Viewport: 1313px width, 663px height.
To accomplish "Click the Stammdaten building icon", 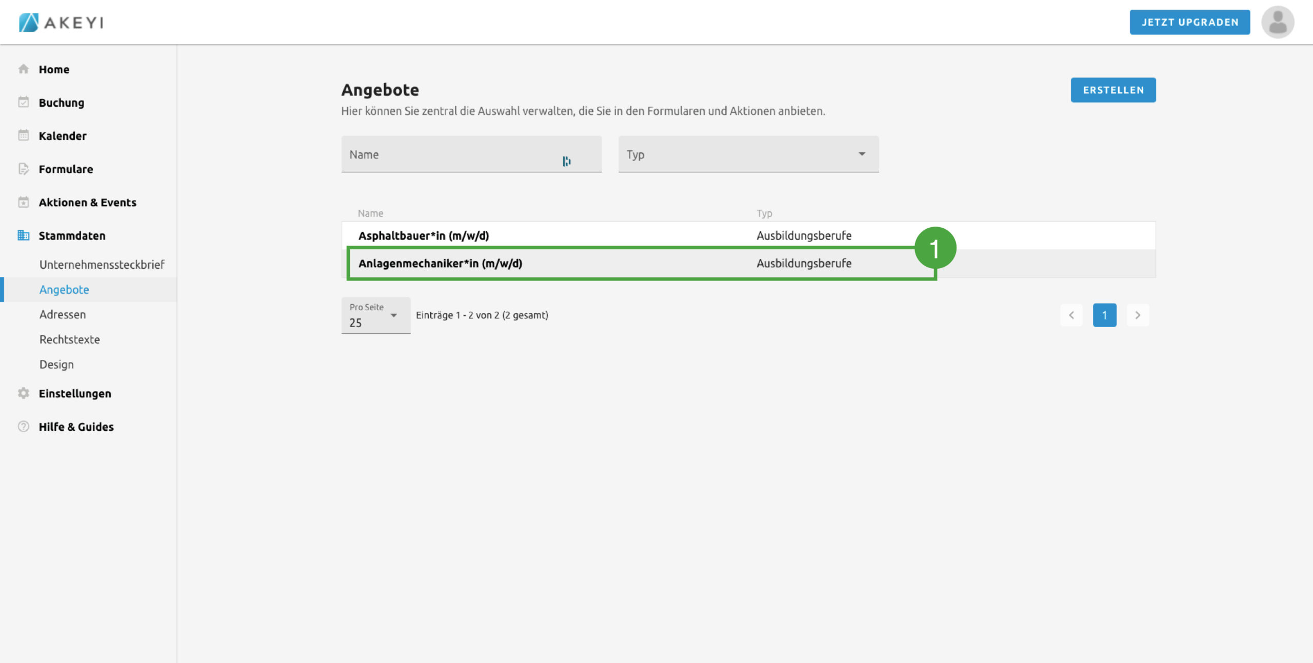I will click(x=23, y=235).
